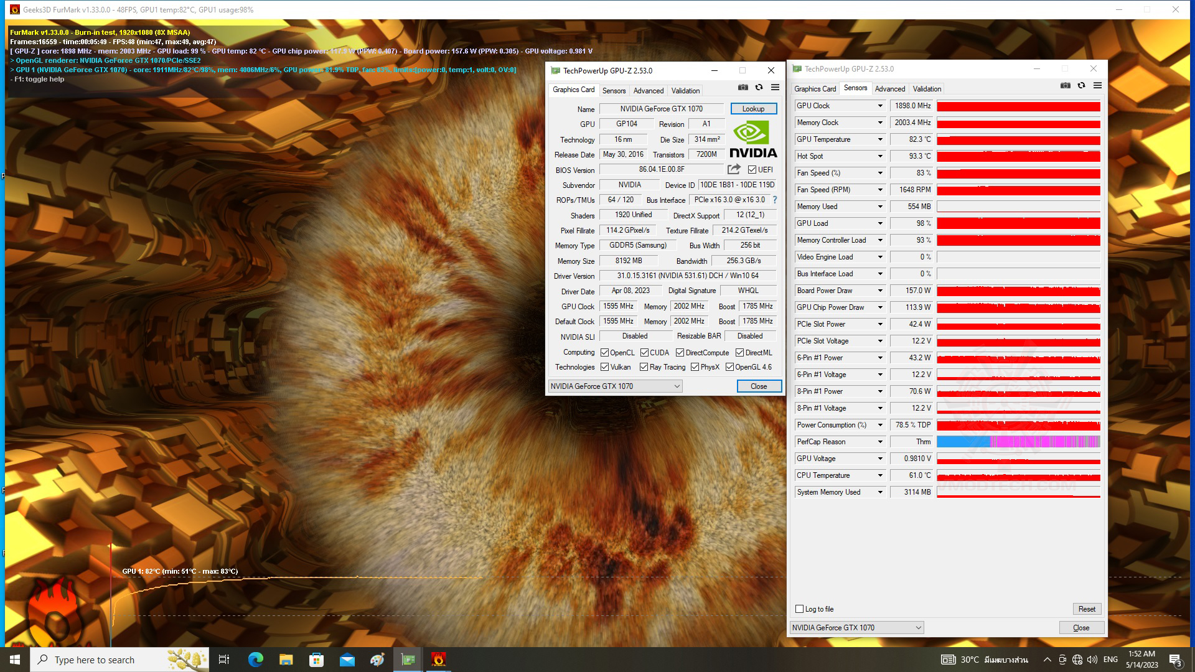Click refresh icon in Sensors window
The height and width of the screenshot is (672, 1195).
[x=1081, y=86]
